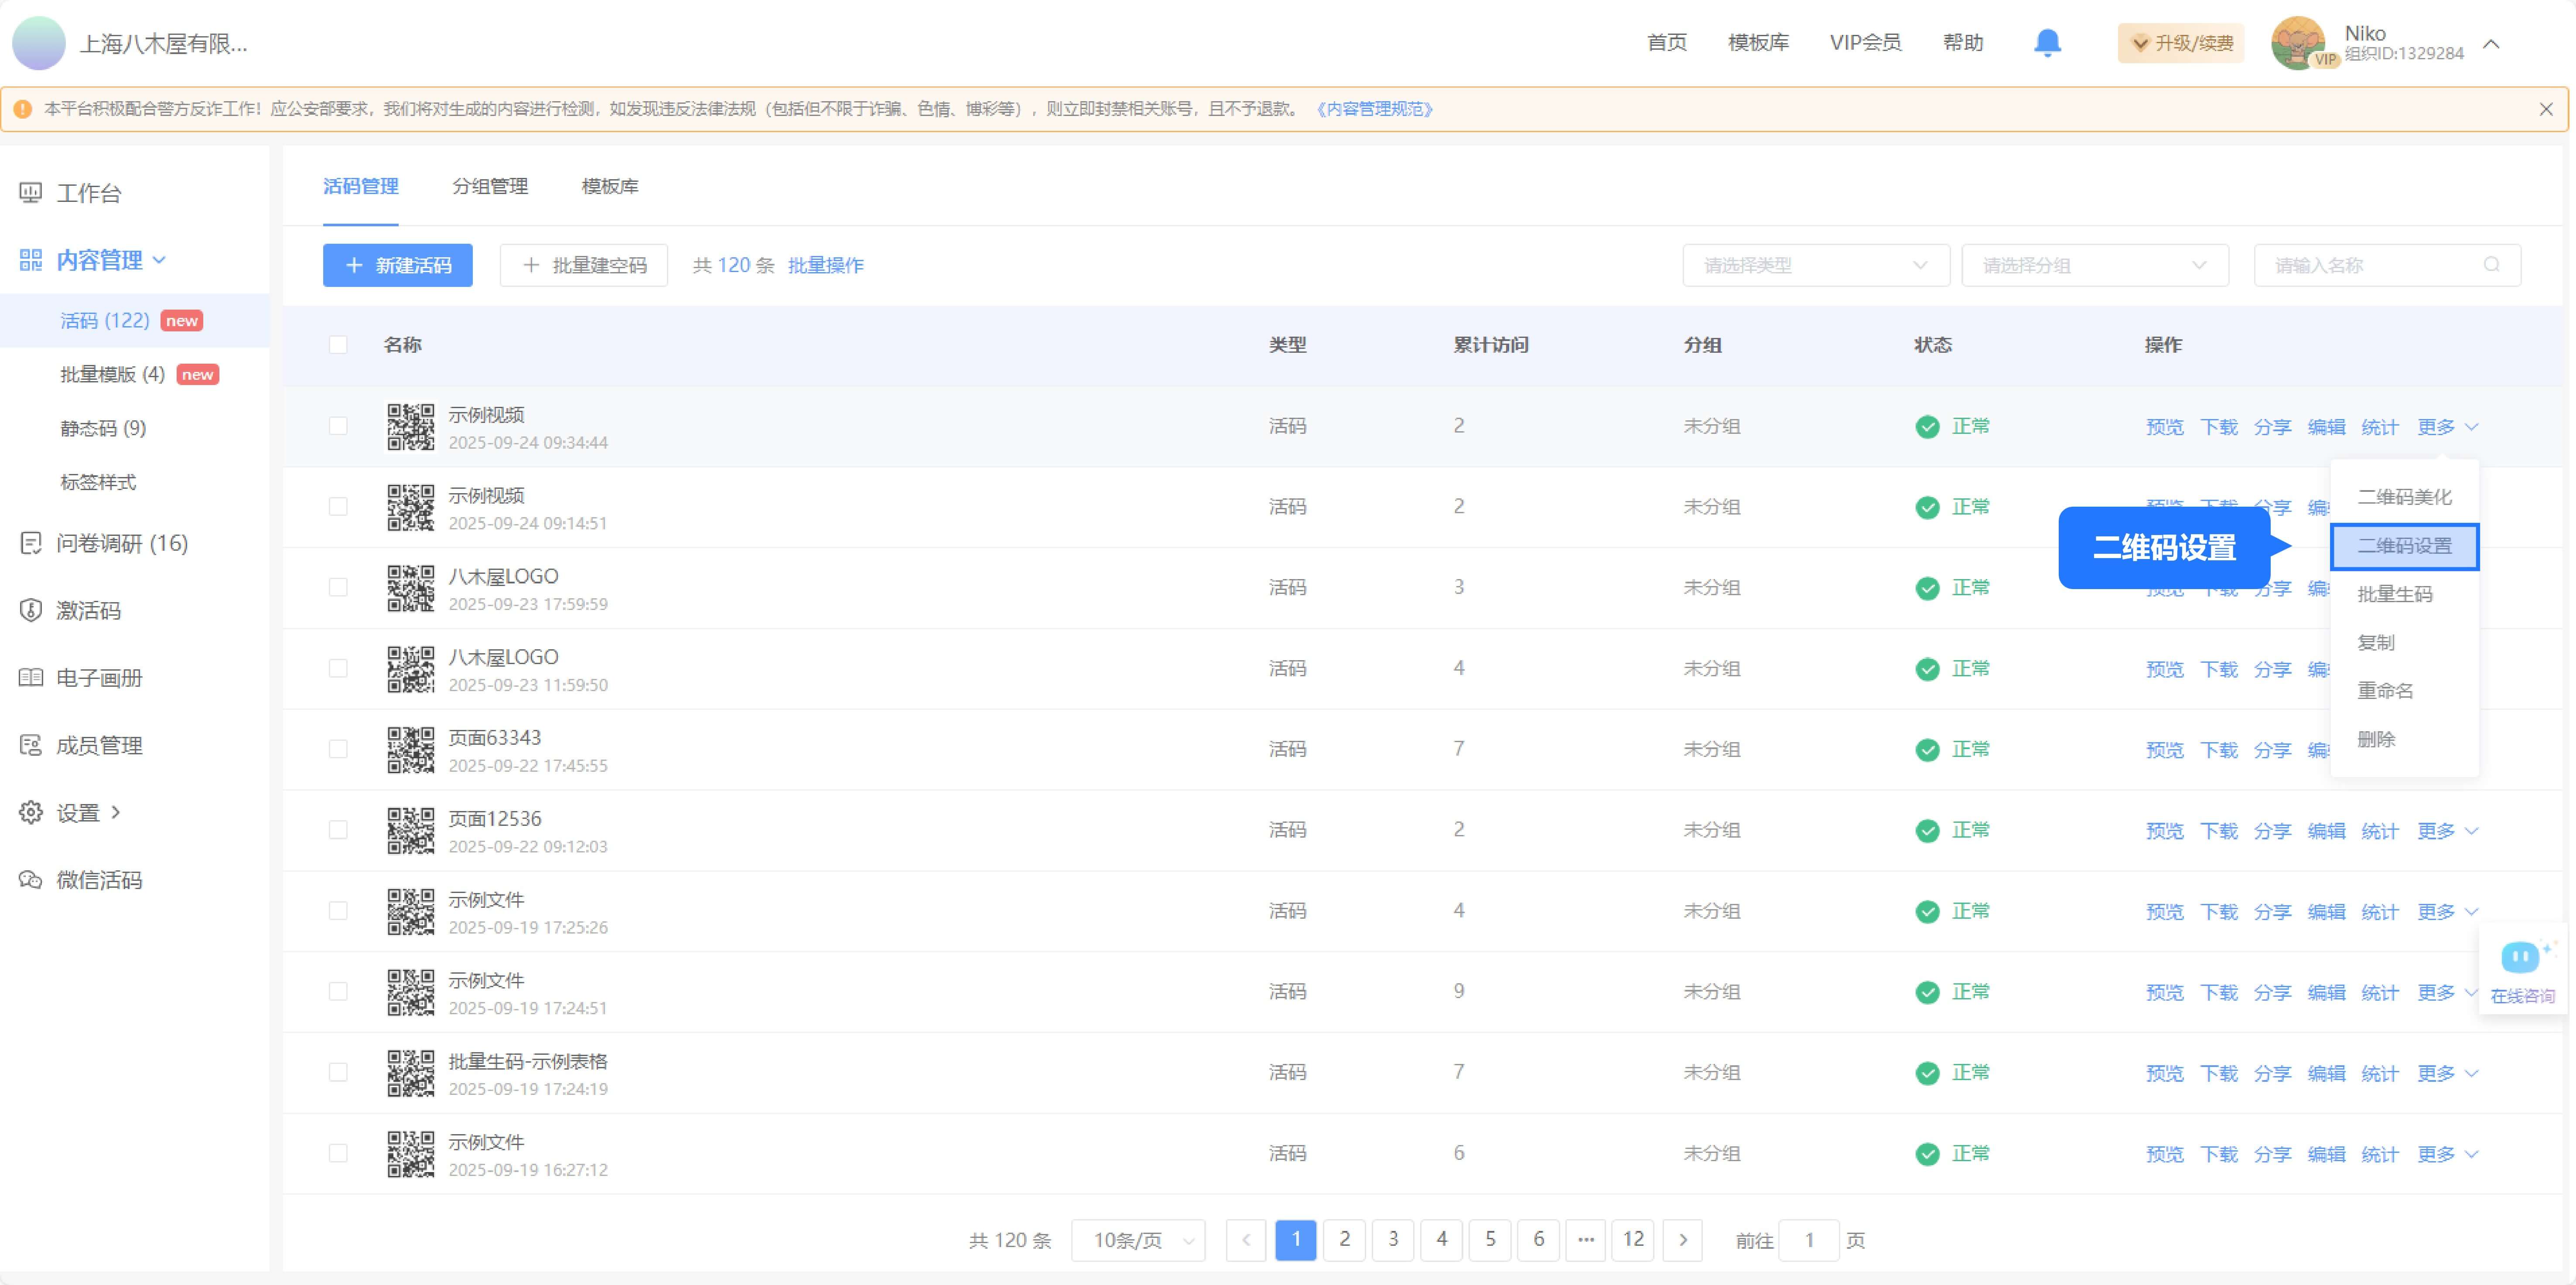Click the 工作台 sidebar icon
Screen dimensions: 2576x1285
(x=31, y=192)
